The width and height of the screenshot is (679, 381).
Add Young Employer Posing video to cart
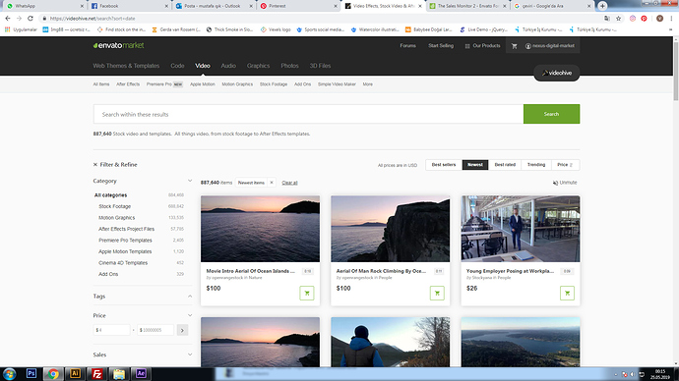click(567, 293)
